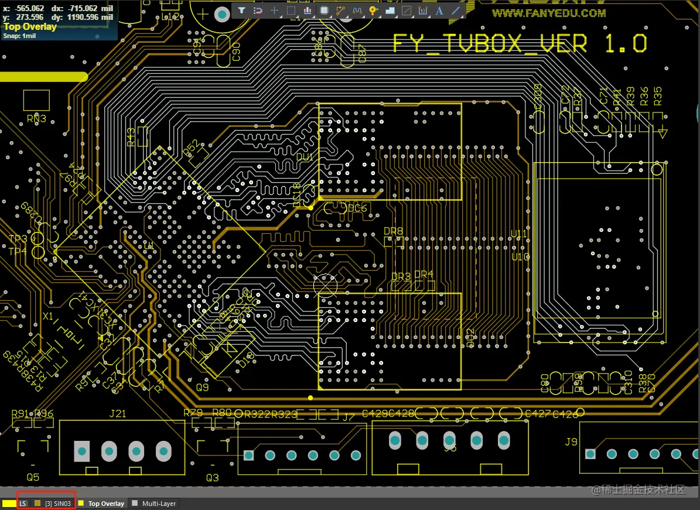This screenshot has width=700, height=510.
Task: Click the LS layer set button
Action: 23,503
